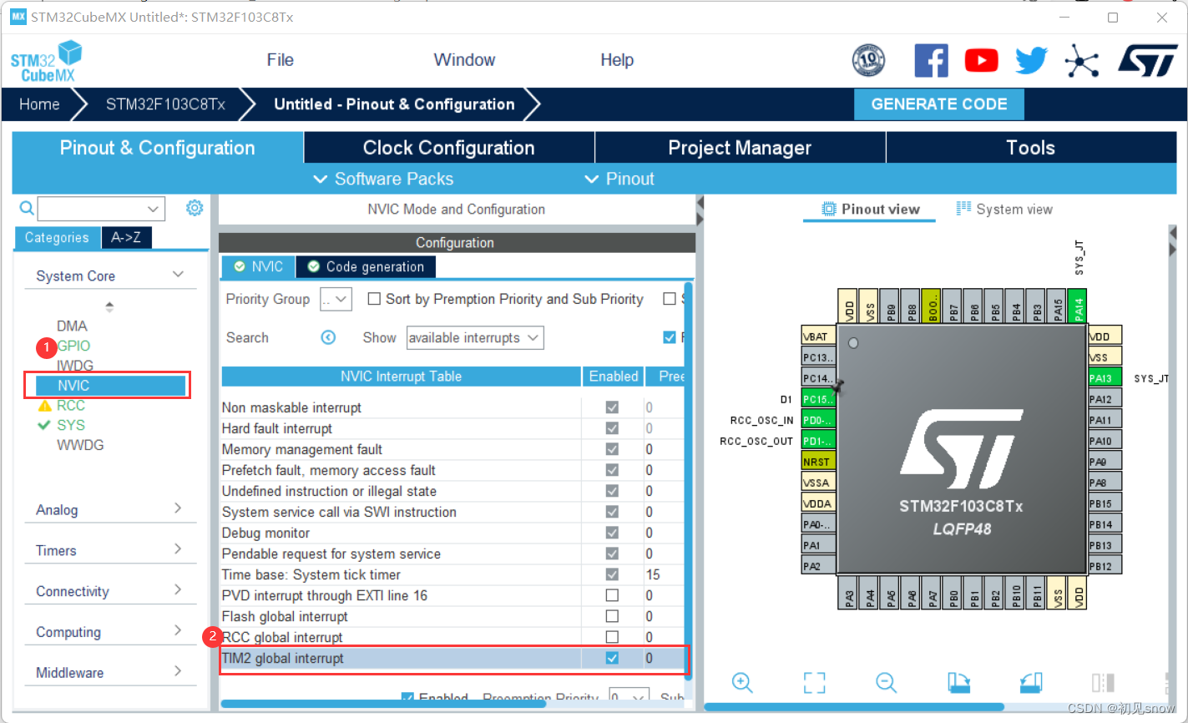Open the Facebook link icon

(x=931, y=60)
